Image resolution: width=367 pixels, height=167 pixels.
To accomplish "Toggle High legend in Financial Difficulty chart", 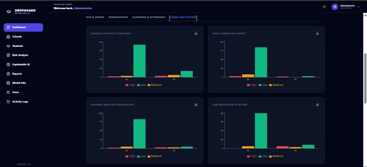I will pyautogui.click(x=130, y=85).
